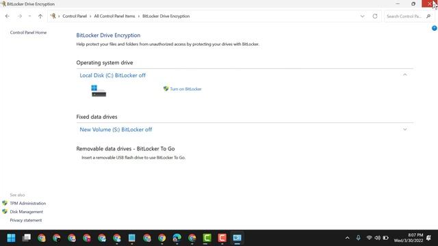This screenshot has height=246, width=438.
Task: Click Operating system drive heading
Action: [x=105, y=63]
